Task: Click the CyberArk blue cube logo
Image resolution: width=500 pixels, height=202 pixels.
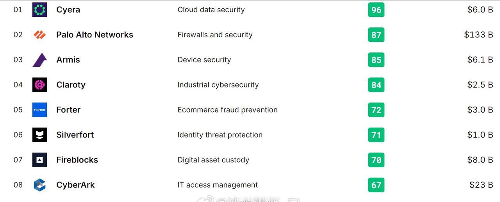Action: tap(39, 185)
